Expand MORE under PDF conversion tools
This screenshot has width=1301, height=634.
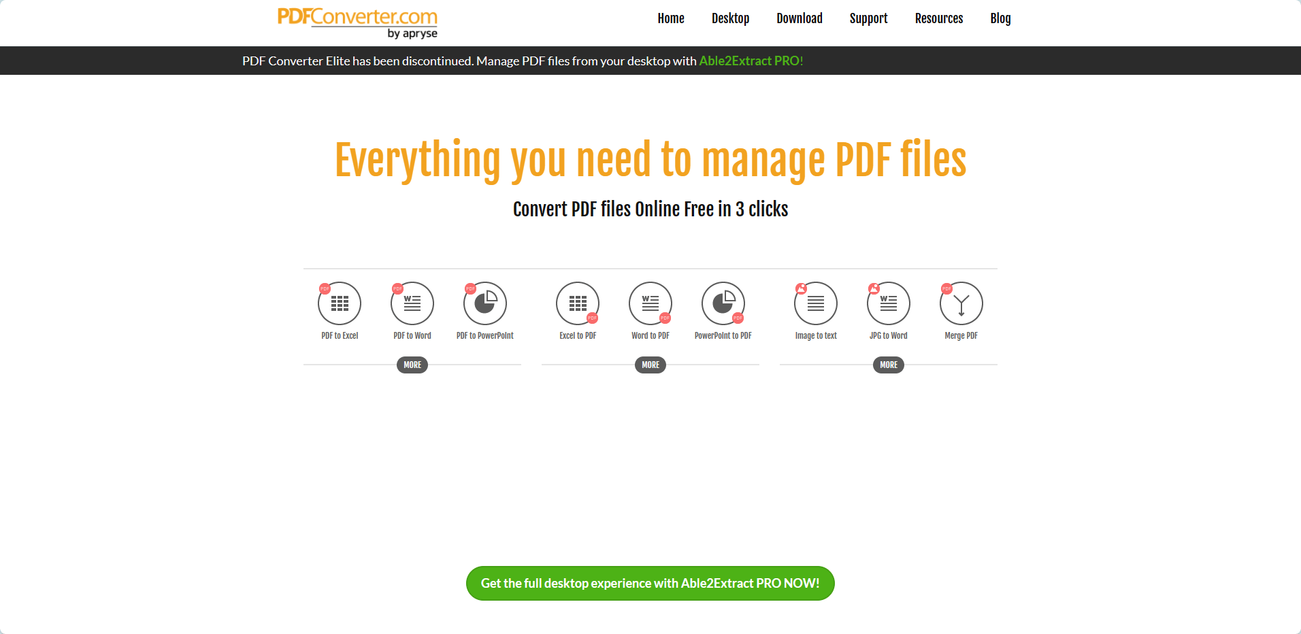pyautogui.click(x=412, y=365)
